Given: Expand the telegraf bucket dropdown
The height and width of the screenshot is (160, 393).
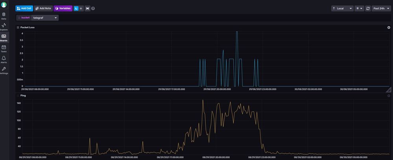Looking at the screenshot, I should (45, 18).
